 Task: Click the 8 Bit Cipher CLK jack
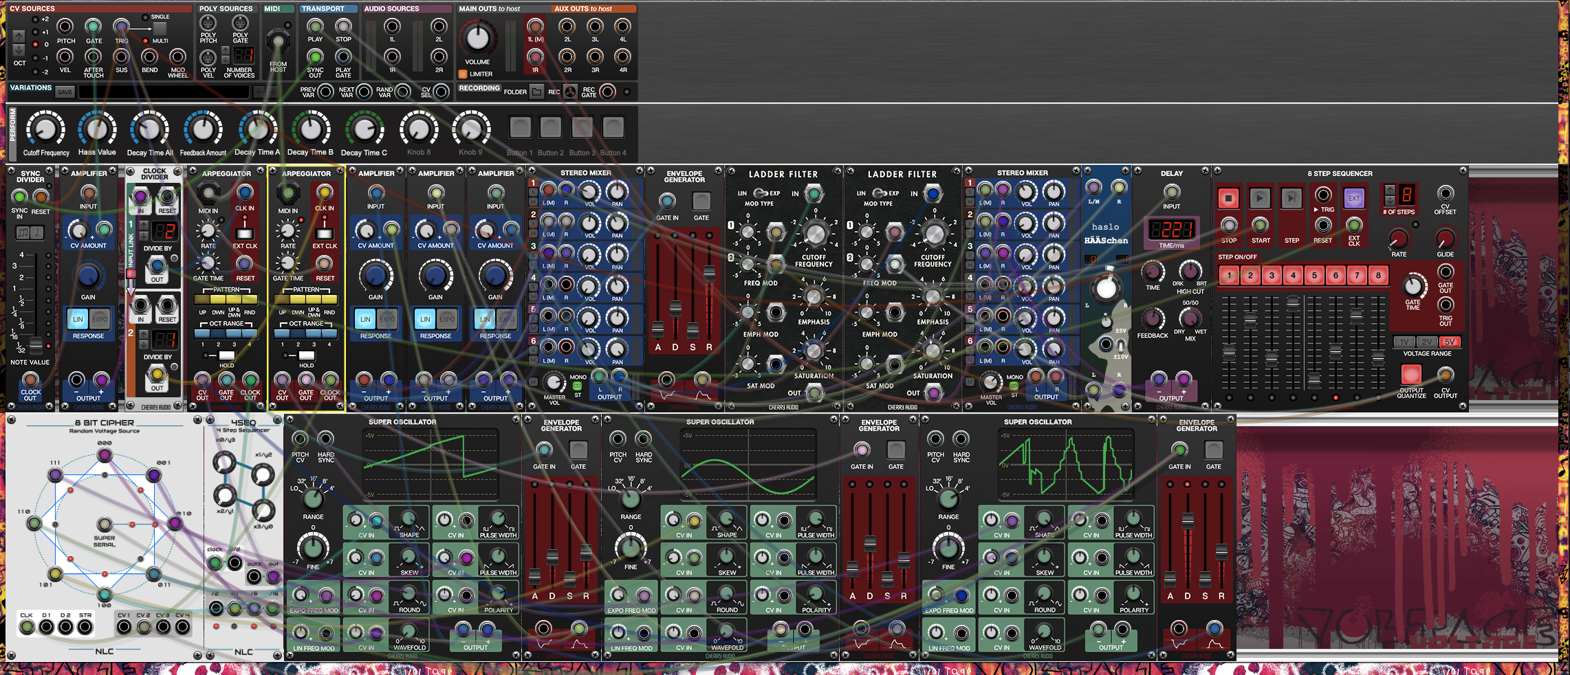click(27, 626)
